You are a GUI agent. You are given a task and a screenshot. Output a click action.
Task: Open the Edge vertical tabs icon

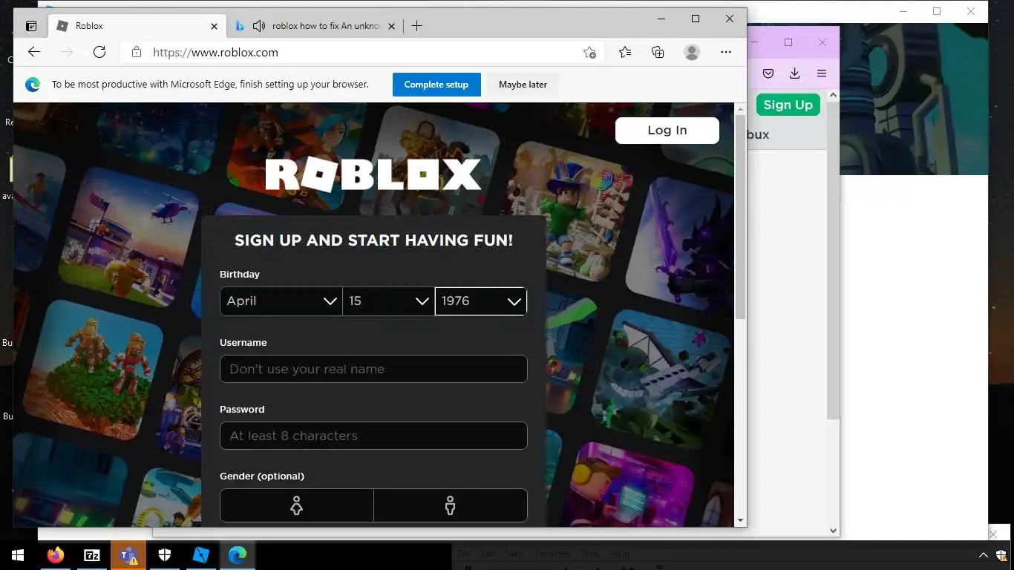31,26
